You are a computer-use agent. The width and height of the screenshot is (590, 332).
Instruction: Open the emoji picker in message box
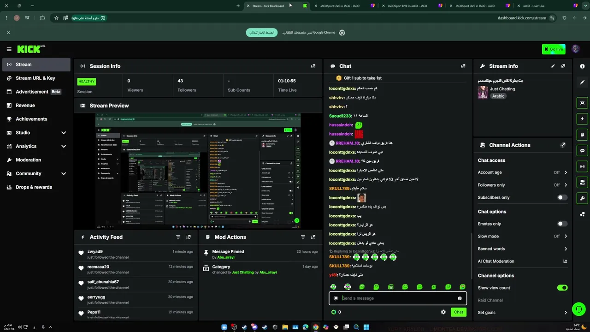click(x=460, y=298)
